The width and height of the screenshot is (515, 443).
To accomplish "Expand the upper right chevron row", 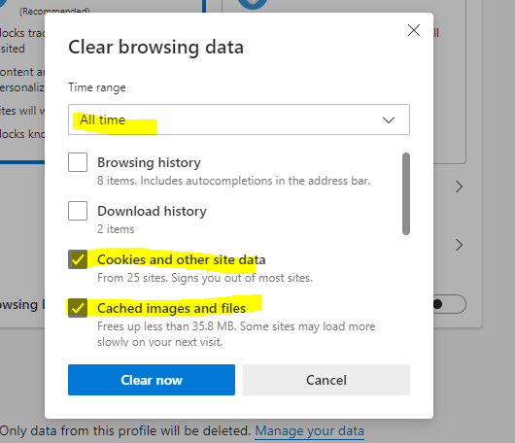I will point(460,187).
